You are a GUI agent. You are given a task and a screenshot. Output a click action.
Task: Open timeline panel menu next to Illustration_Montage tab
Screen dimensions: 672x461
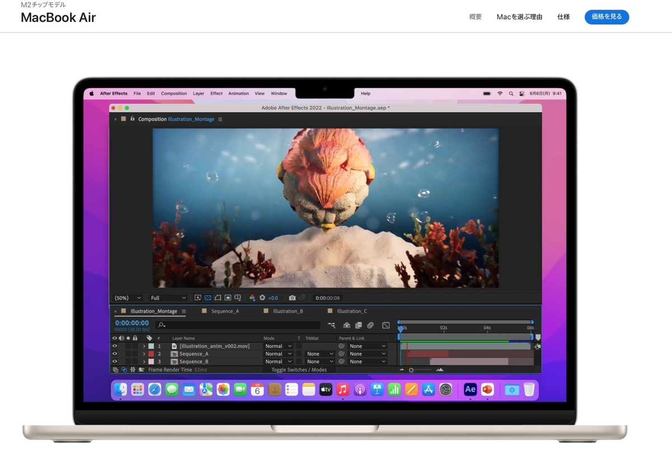pos(184,311)
